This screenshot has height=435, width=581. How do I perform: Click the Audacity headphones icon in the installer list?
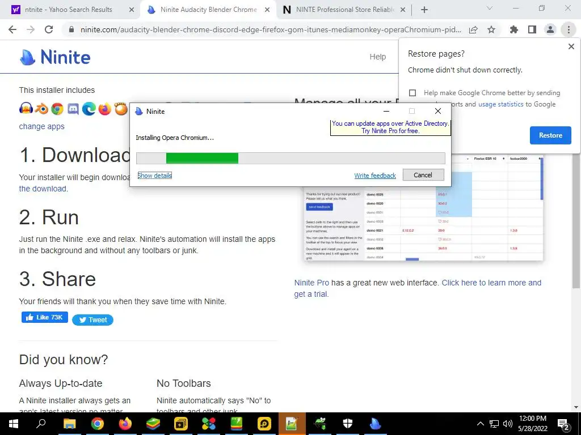click(x=26, y=109)
